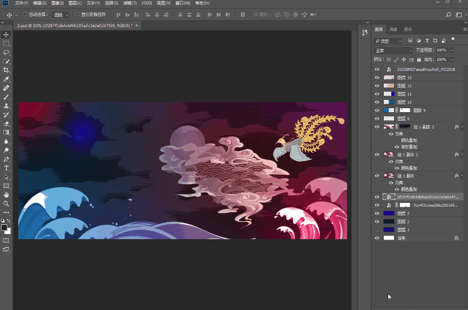Open the Auto-Select 图层 dropdown
The image size is (468, 310).
tap(61, 15)
